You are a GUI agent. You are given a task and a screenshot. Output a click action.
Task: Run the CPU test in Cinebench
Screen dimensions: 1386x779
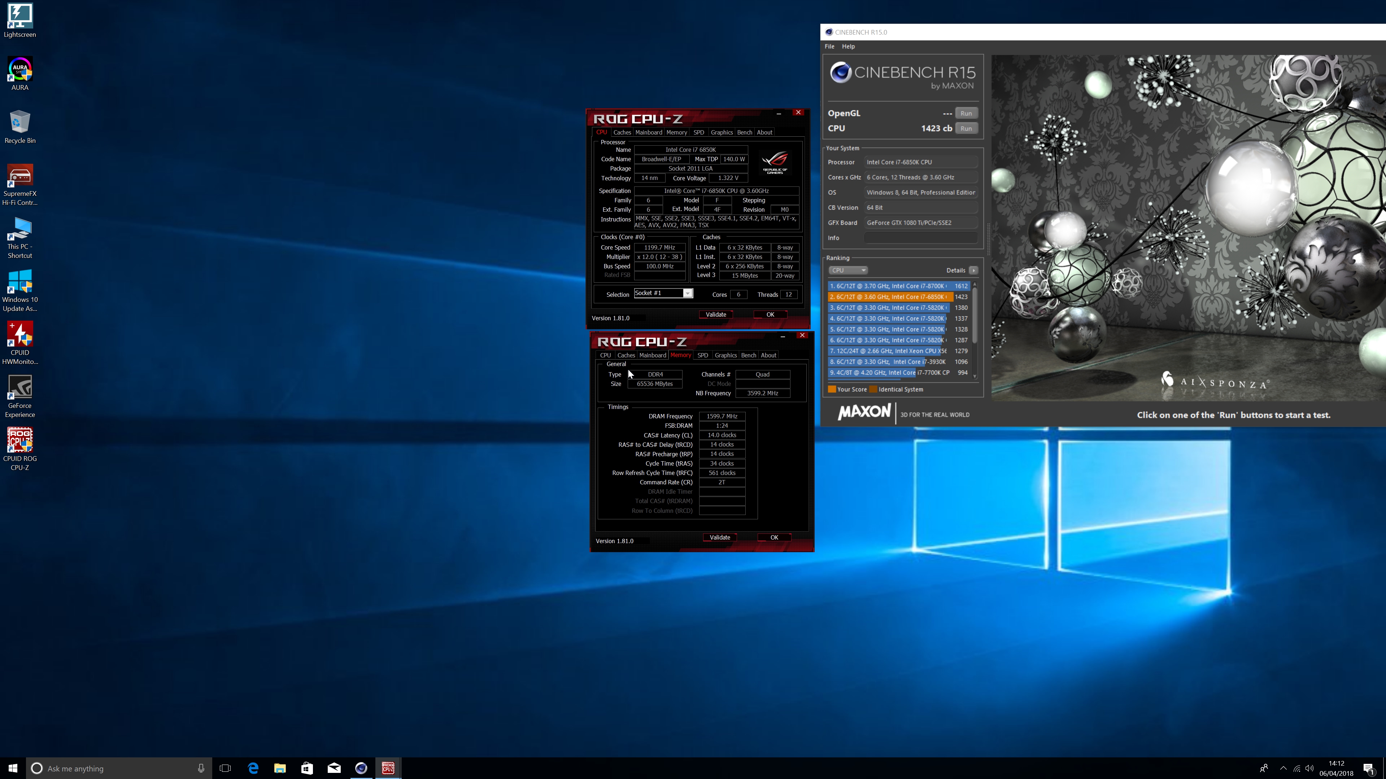point(966,128)
